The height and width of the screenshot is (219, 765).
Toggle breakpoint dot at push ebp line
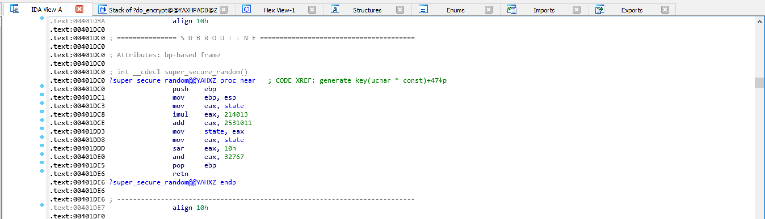click(x=42, y=86)
